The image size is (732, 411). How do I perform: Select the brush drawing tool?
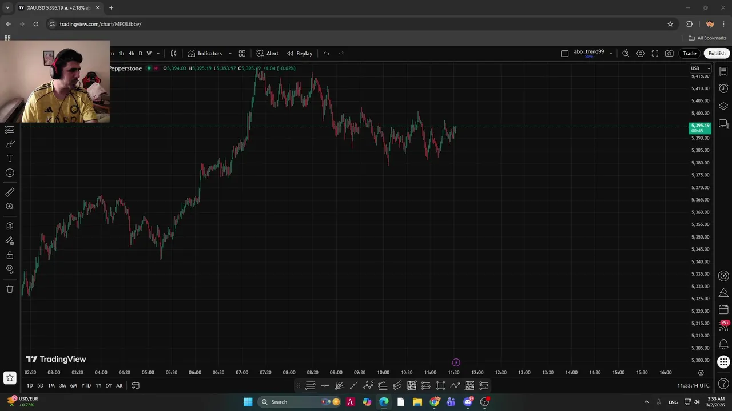pyautogui.click(x=10, y=144)
